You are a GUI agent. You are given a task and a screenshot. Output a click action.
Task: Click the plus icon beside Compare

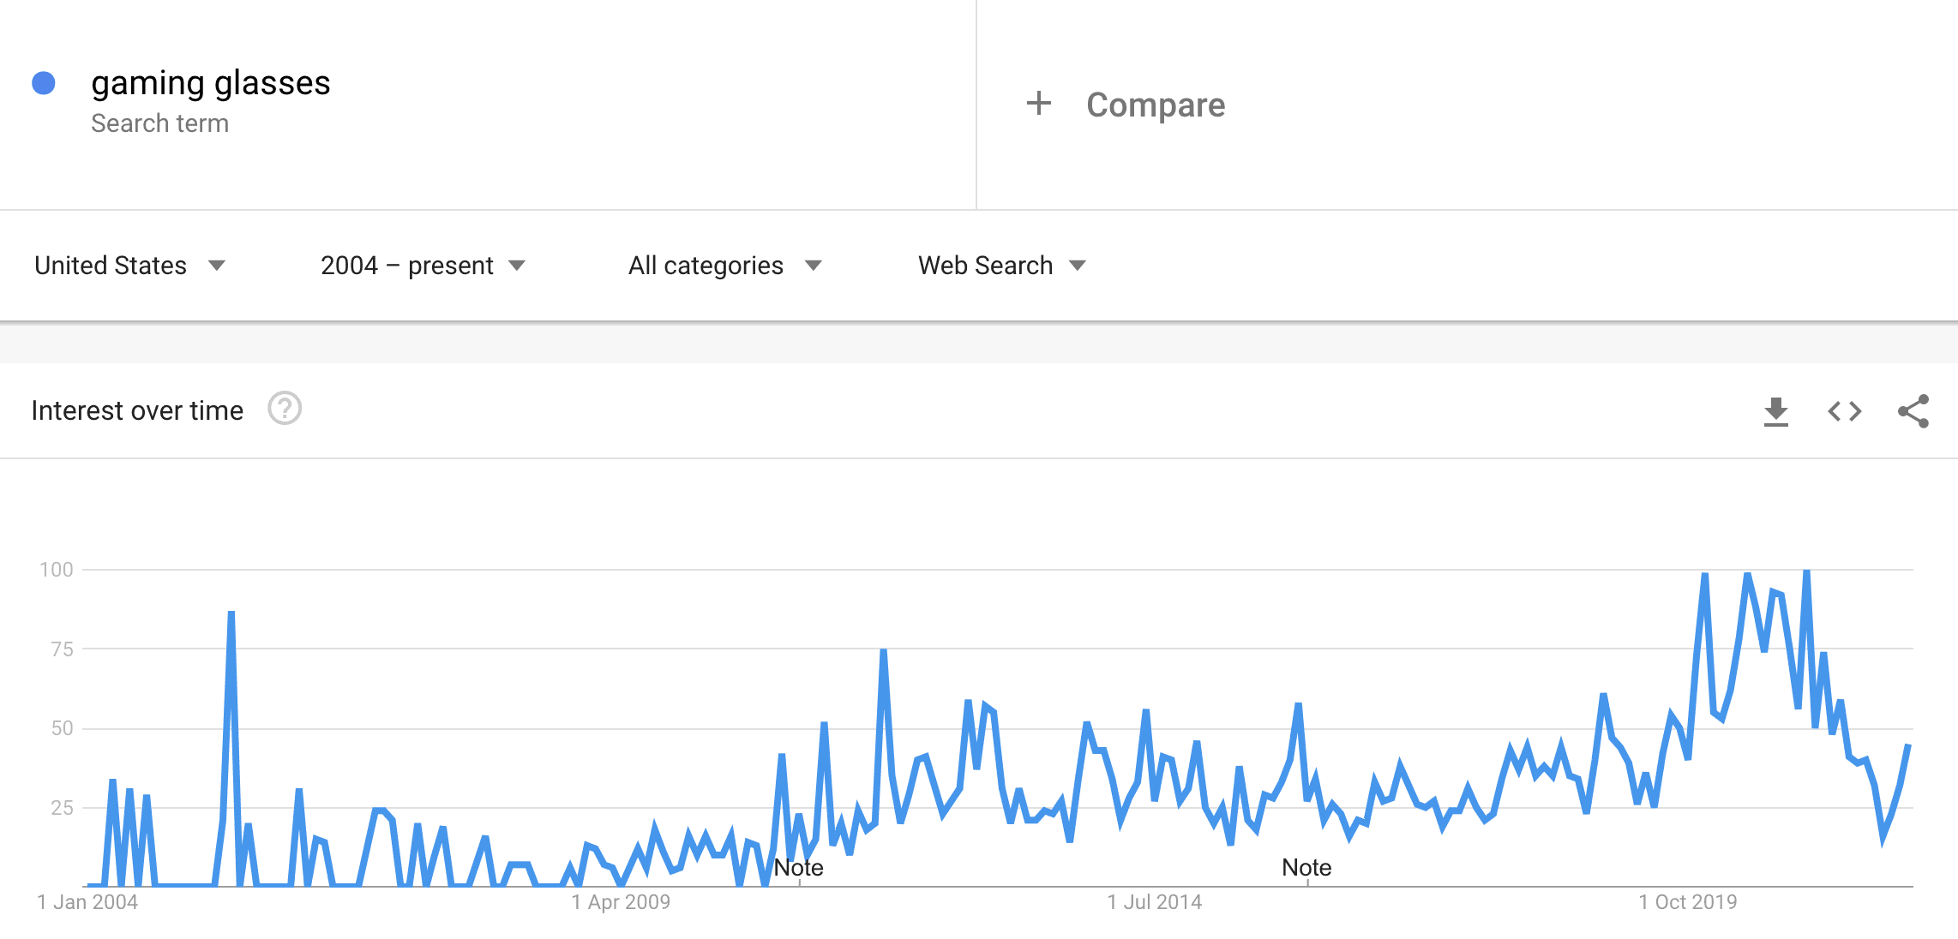[x=1038, y=104]
